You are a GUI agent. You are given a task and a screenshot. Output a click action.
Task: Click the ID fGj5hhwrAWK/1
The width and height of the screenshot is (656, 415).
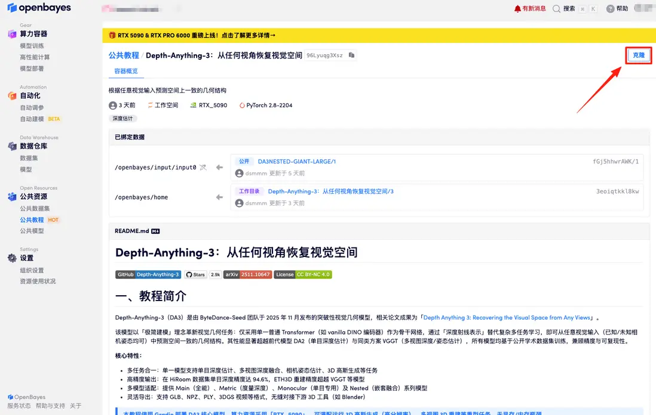[615, 162]
